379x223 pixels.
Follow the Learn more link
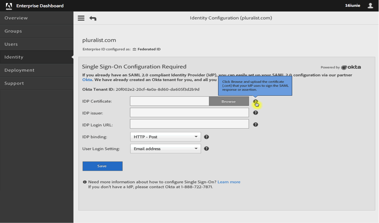coord(229,182)
